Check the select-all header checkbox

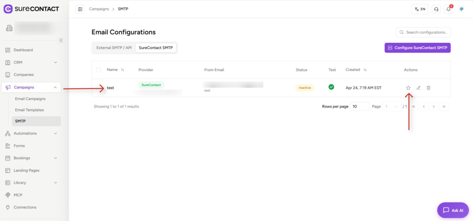99,70
